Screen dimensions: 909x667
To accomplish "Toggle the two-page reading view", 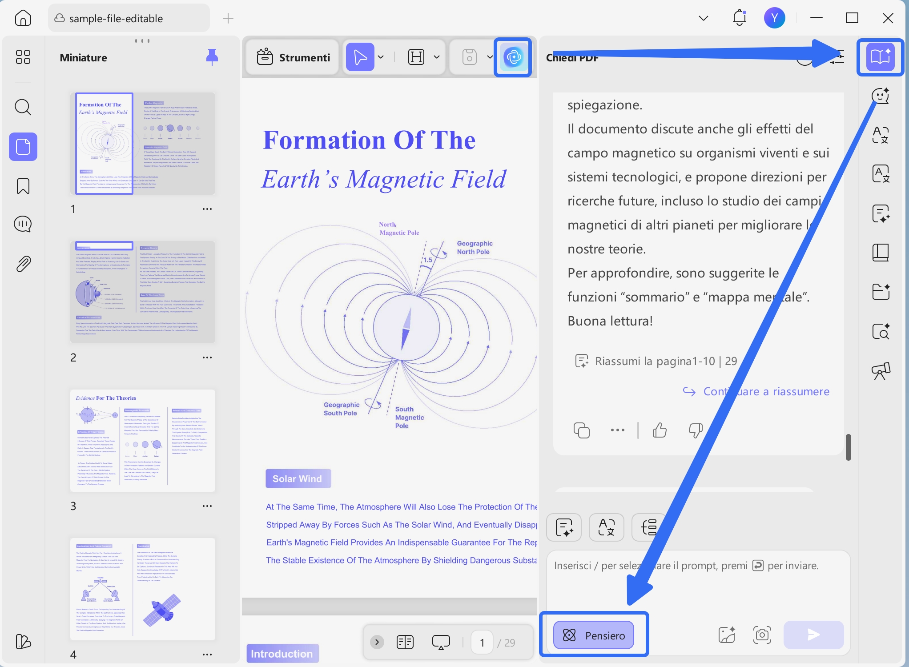I will click(405, 642).
